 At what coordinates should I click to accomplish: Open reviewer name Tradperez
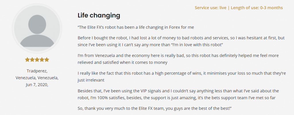tap(37, 71)
